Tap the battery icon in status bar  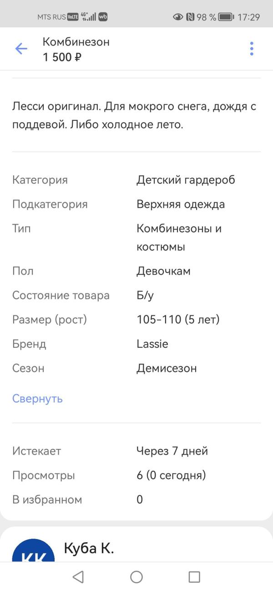[x=226, y=17]
